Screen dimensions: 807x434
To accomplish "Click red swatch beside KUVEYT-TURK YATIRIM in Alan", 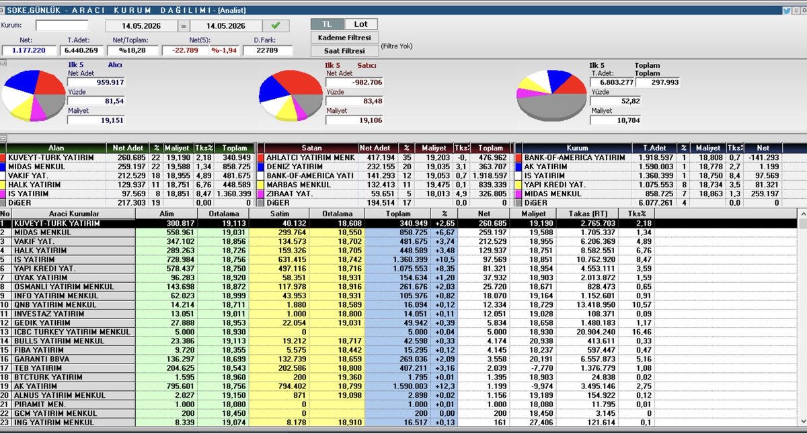I will coord(3,157).
